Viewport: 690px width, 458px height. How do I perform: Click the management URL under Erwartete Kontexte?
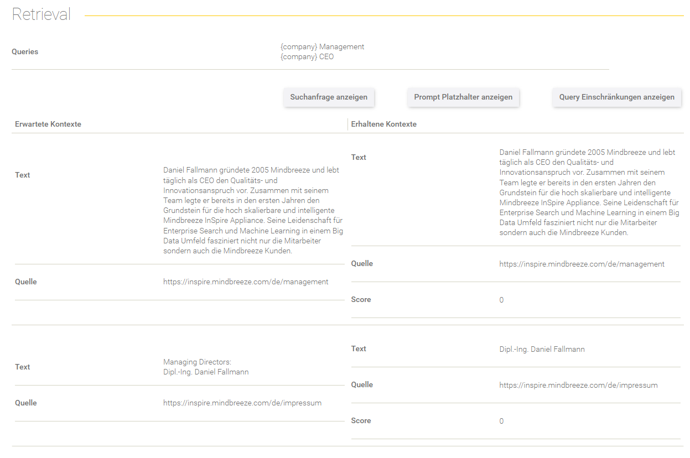tap(246, 282)
